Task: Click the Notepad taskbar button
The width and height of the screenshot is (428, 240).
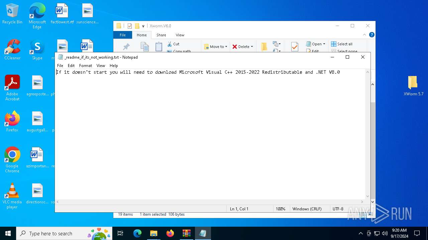Action: coord(203,233)
